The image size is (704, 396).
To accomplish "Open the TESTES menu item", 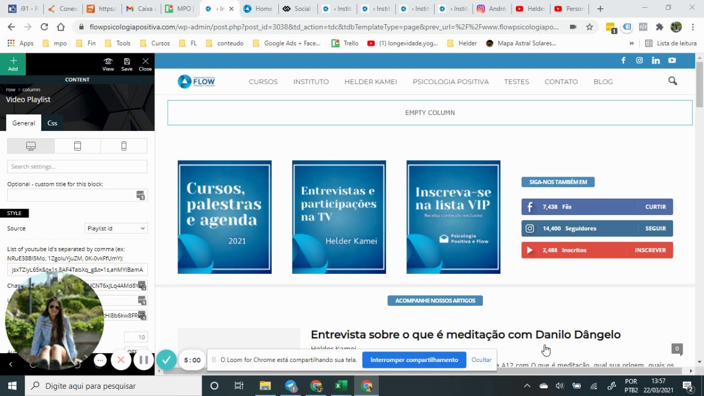I will (516, 81).
